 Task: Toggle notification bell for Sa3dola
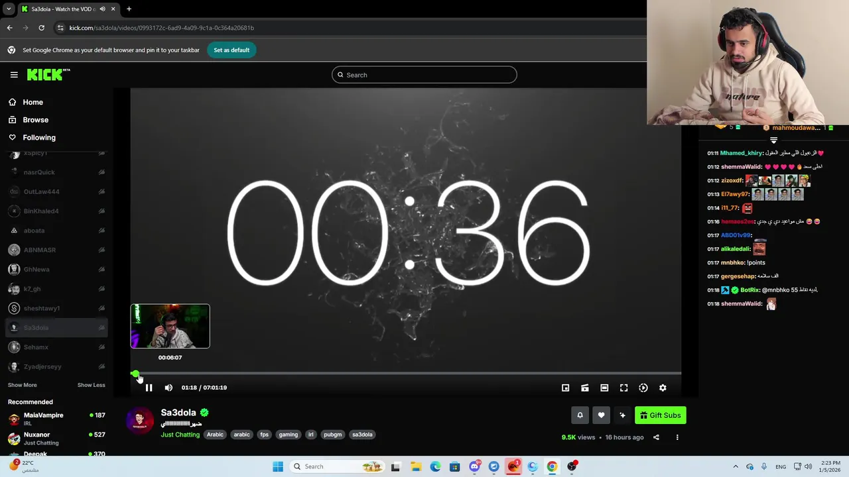580,415
